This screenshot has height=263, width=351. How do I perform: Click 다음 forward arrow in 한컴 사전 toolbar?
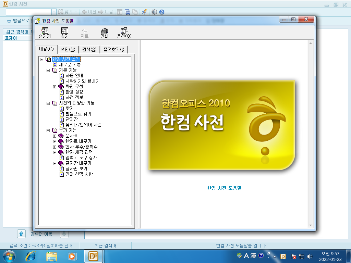pyautogui.click(x=106, y=12)
